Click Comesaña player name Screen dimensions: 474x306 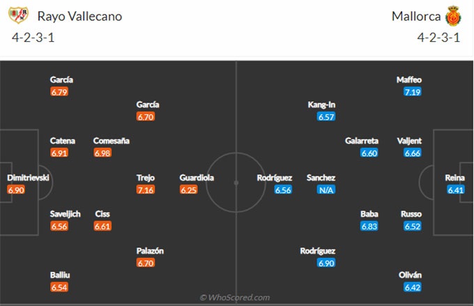click(x=112, y=141)
